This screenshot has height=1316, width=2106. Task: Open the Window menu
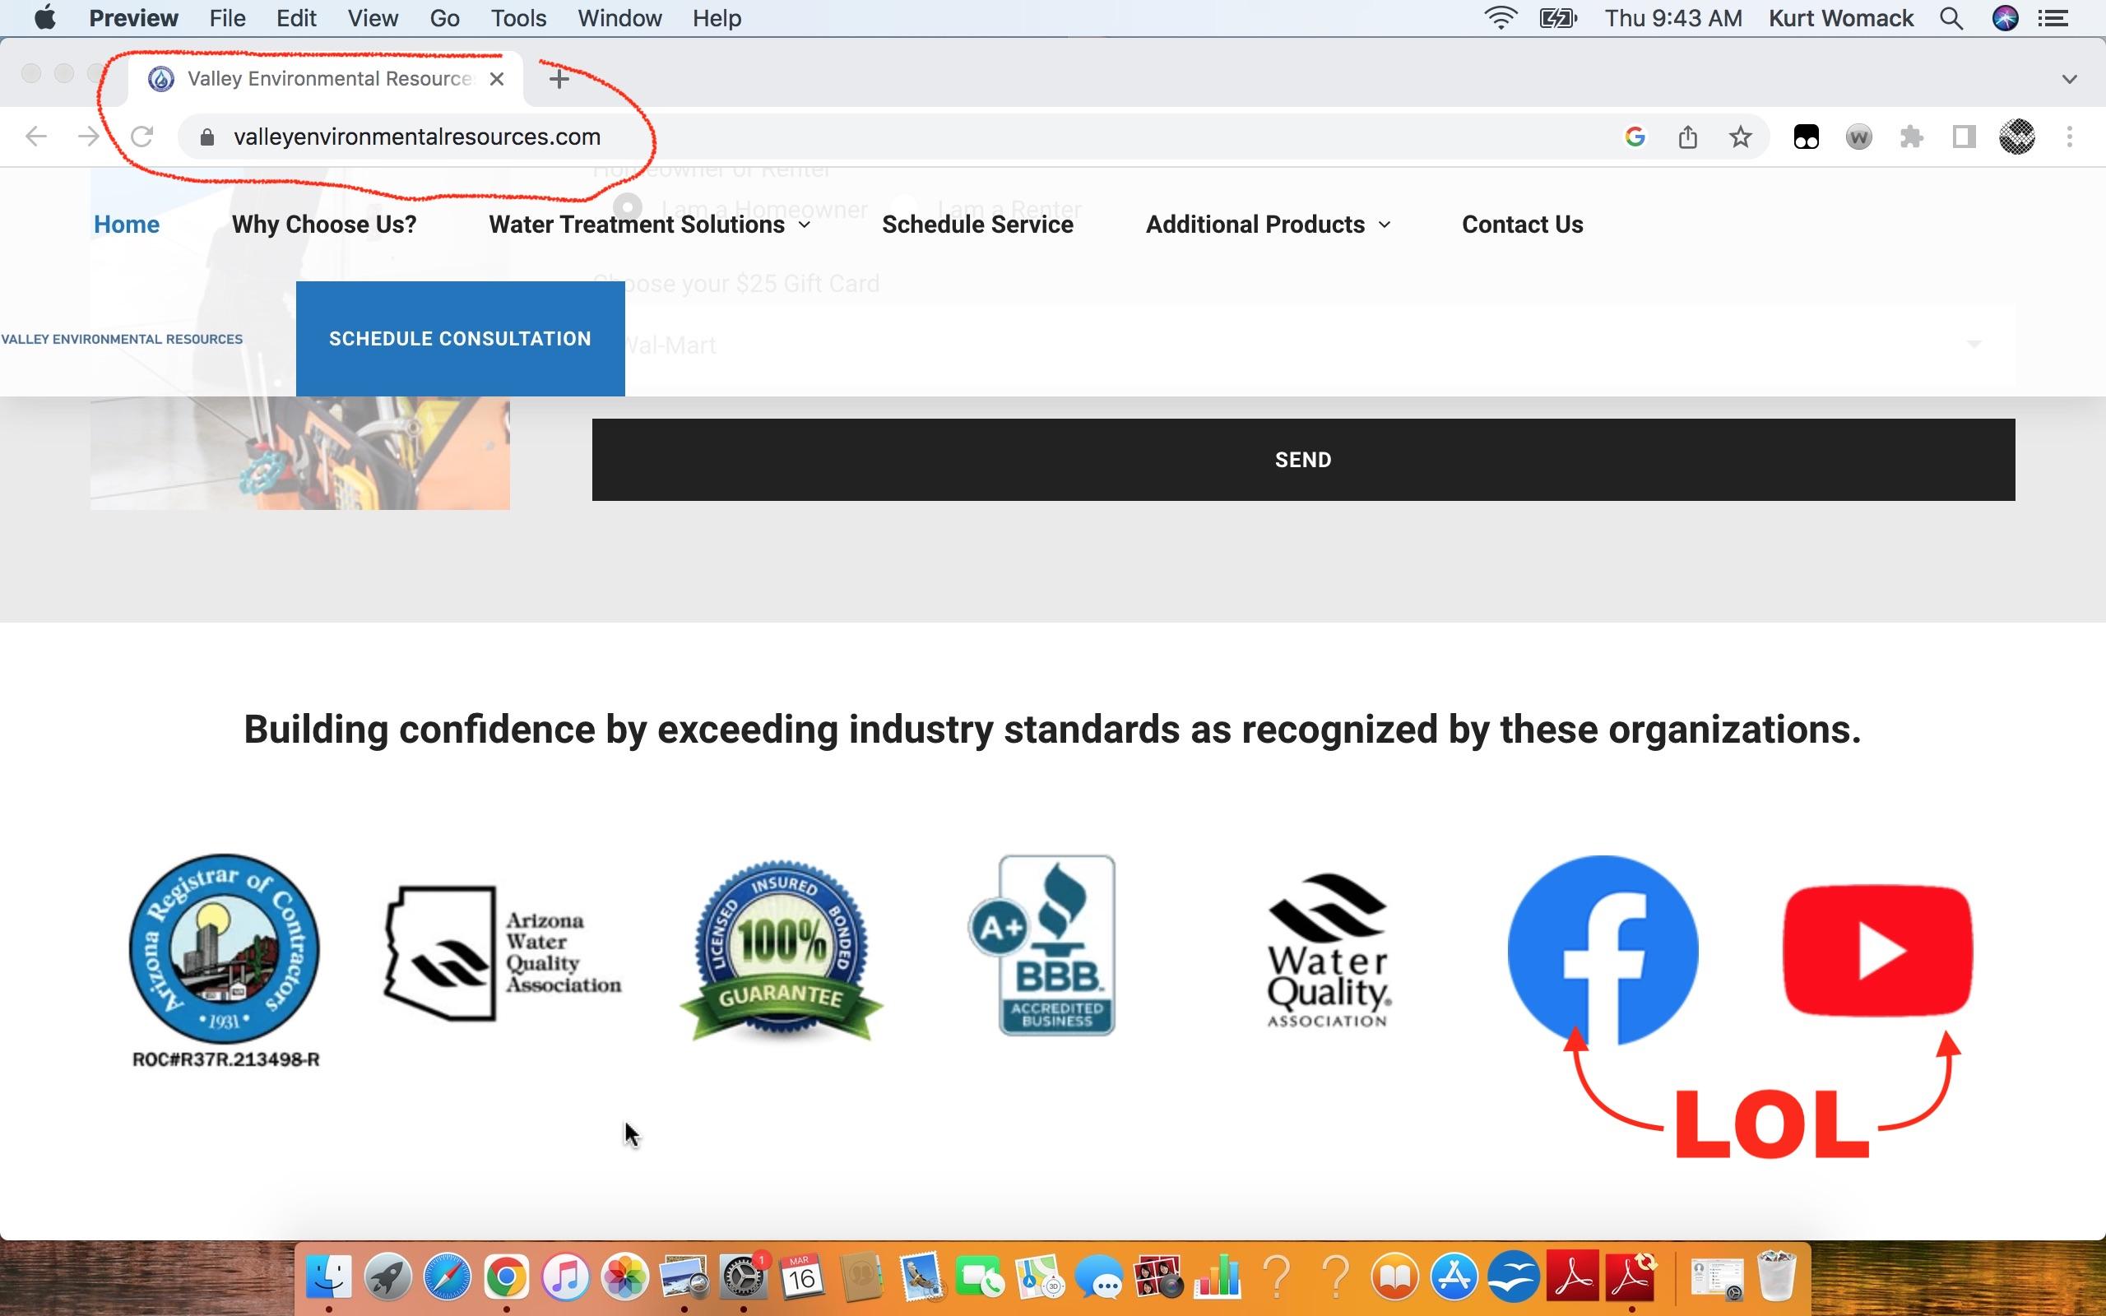[x=619, y=18]
